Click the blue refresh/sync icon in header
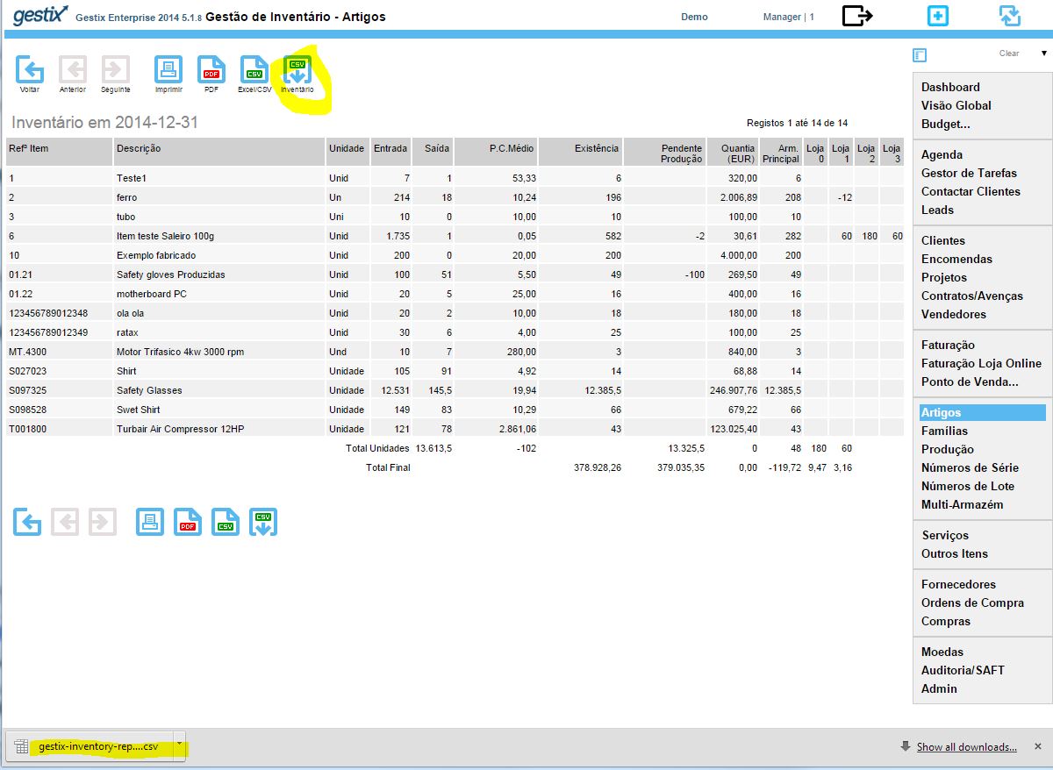 click(x=1010, y=16)
